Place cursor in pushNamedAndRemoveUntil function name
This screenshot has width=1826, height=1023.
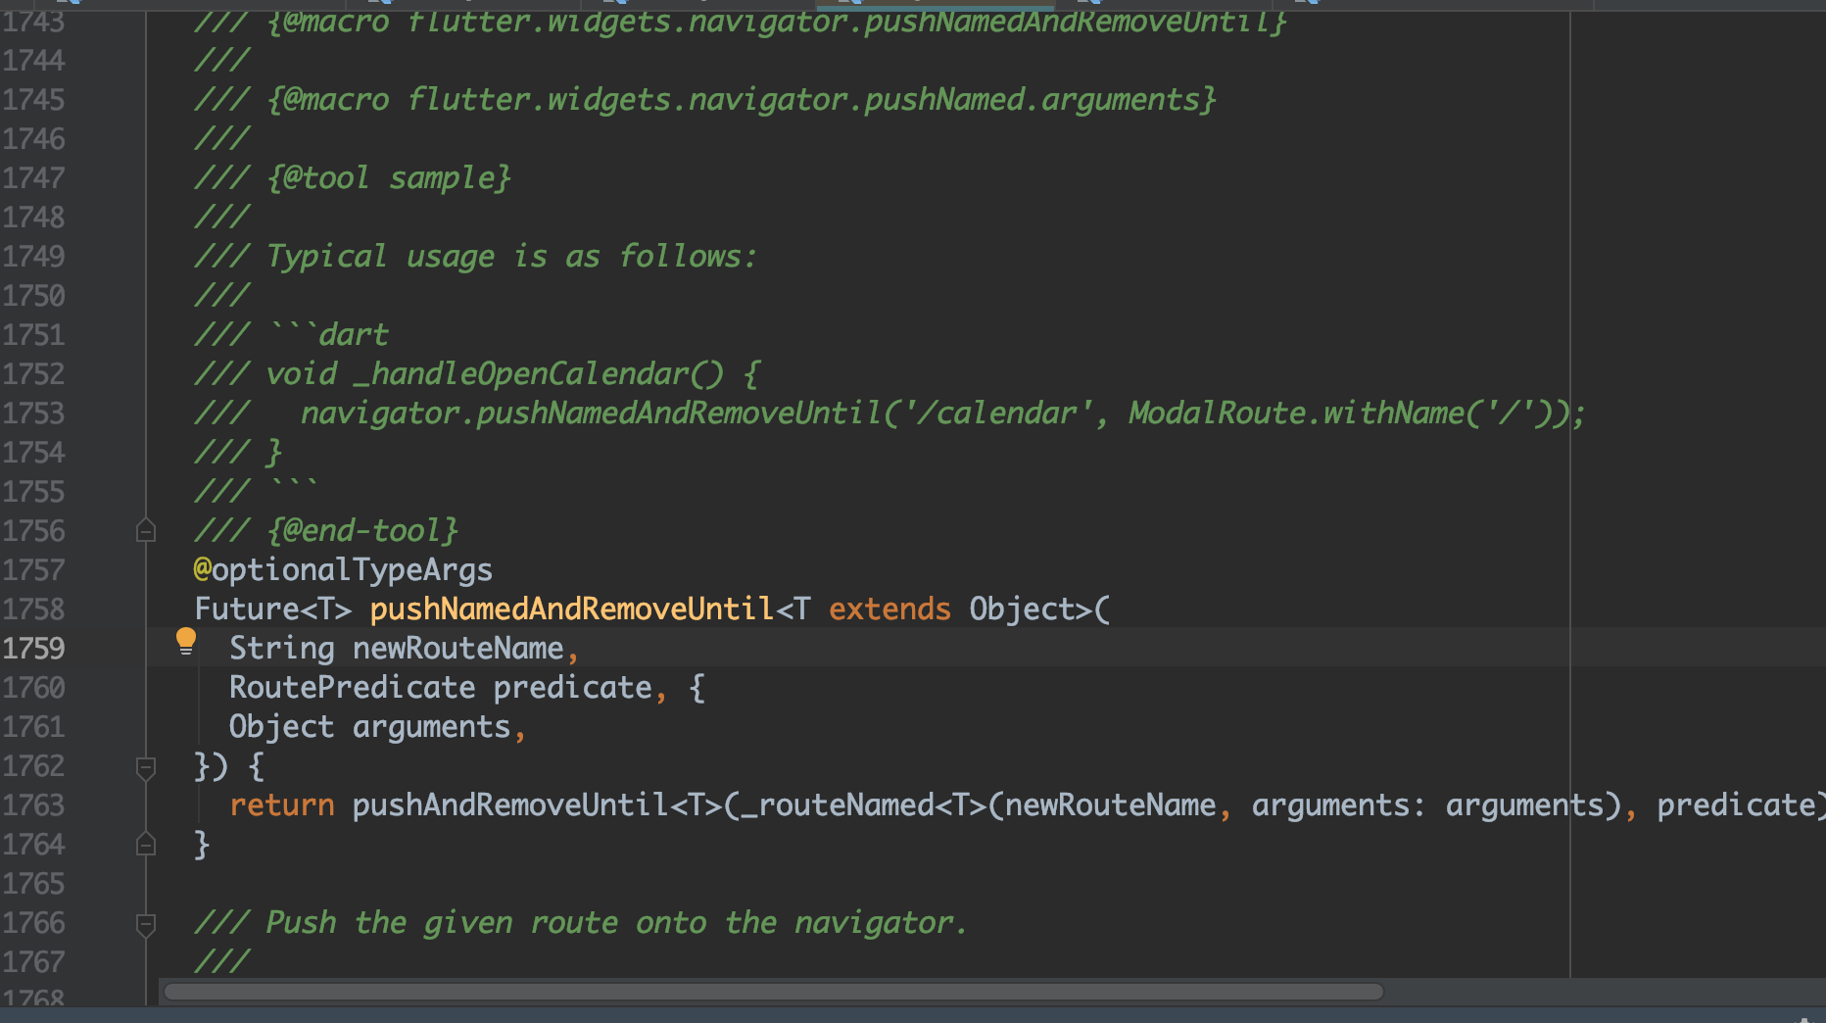tap(571, 608)
